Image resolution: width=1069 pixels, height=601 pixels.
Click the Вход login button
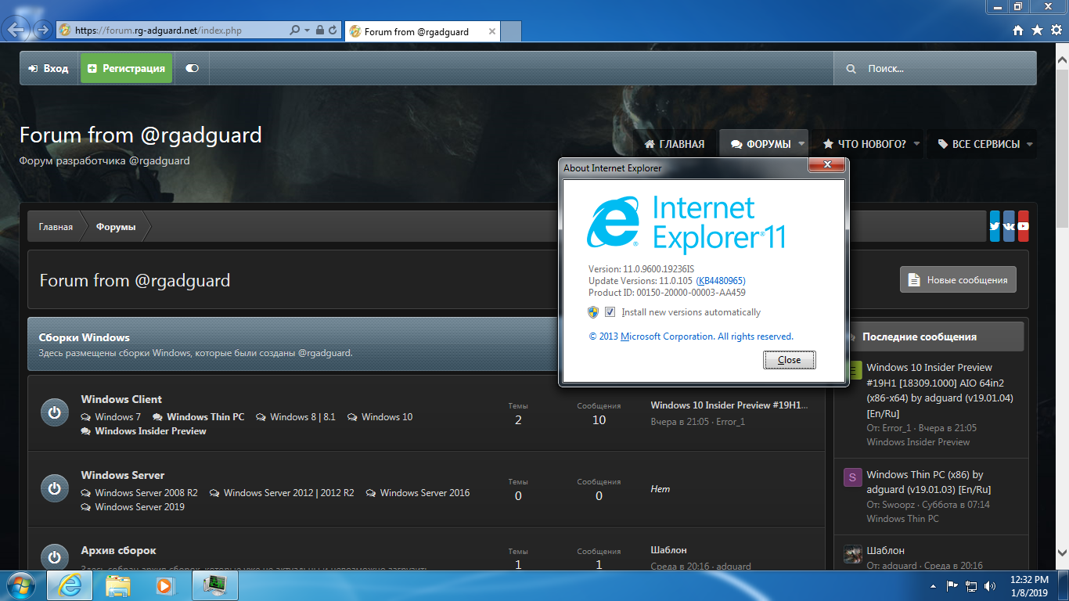49,69
